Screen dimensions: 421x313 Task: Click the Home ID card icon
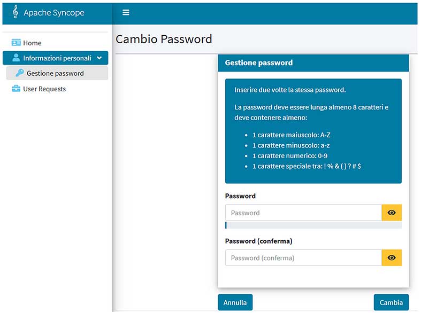pos(16,43)
